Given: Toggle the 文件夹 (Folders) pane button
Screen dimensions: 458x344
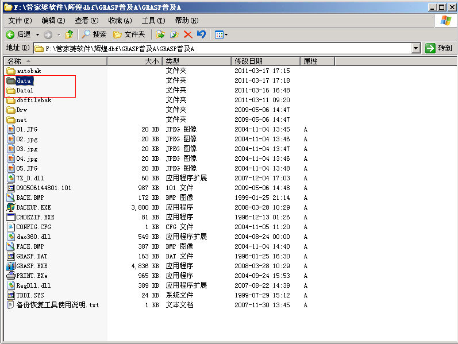Looking at the screenshot, I should tap(129, 34).
